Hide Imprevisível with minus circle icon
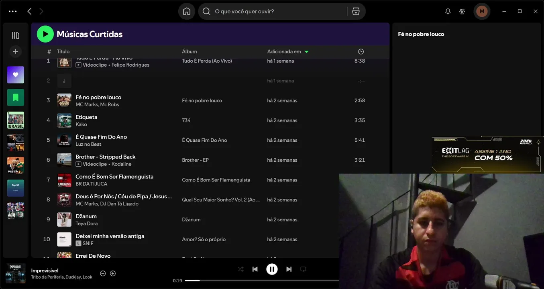The height and width of the screenshot is (289, 544). click(x=103, y=273)
